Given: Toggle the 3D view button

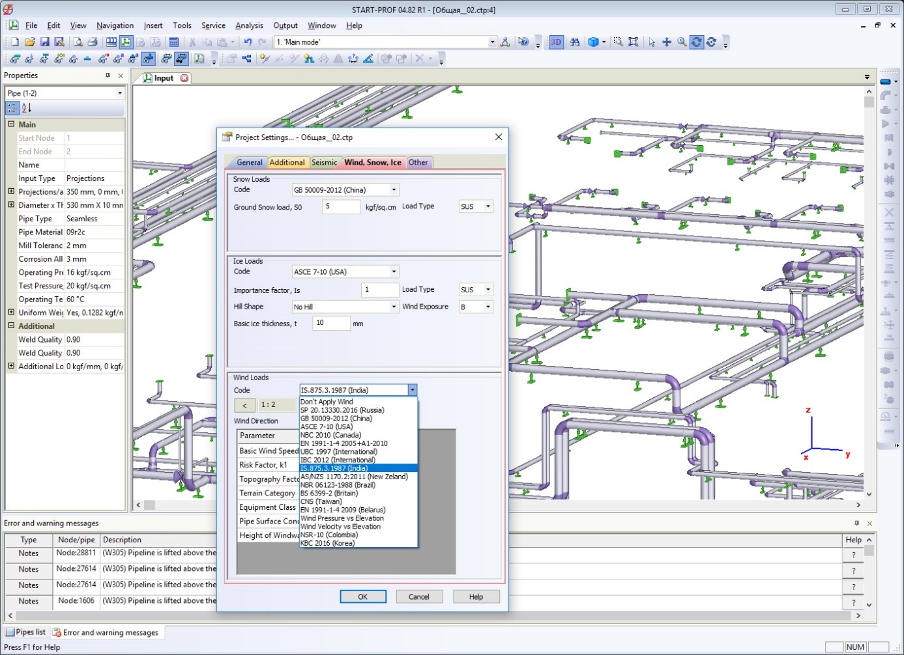Looking at the screenshot, I should click(555, 42).
